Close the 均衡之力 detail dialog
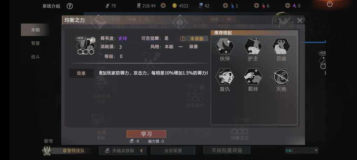The image size is (357, 160). pyautogui.click(x=300, y=21)
